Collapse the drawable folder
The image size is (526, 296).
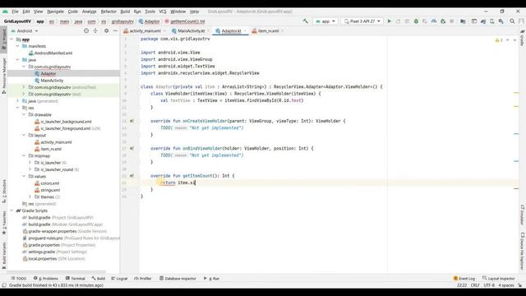[x=24, y=114]
